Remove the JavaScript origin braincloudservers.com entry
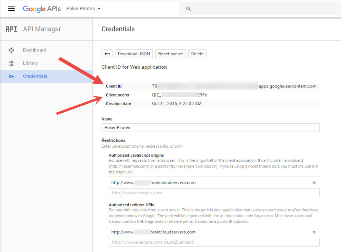 click(314, 183)
